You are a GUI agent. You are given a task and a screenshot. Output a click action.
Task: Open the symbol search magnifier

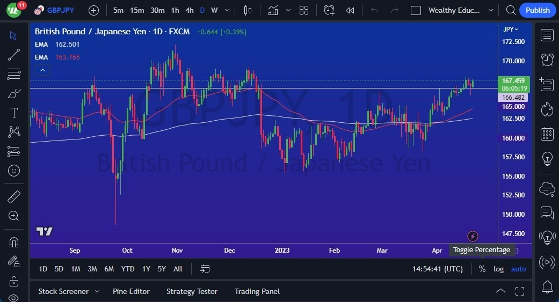point(511,10)
